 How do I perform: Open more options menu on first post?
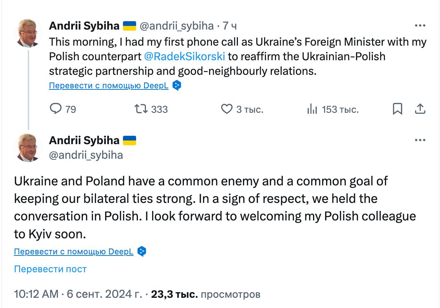tap(420, 26)
